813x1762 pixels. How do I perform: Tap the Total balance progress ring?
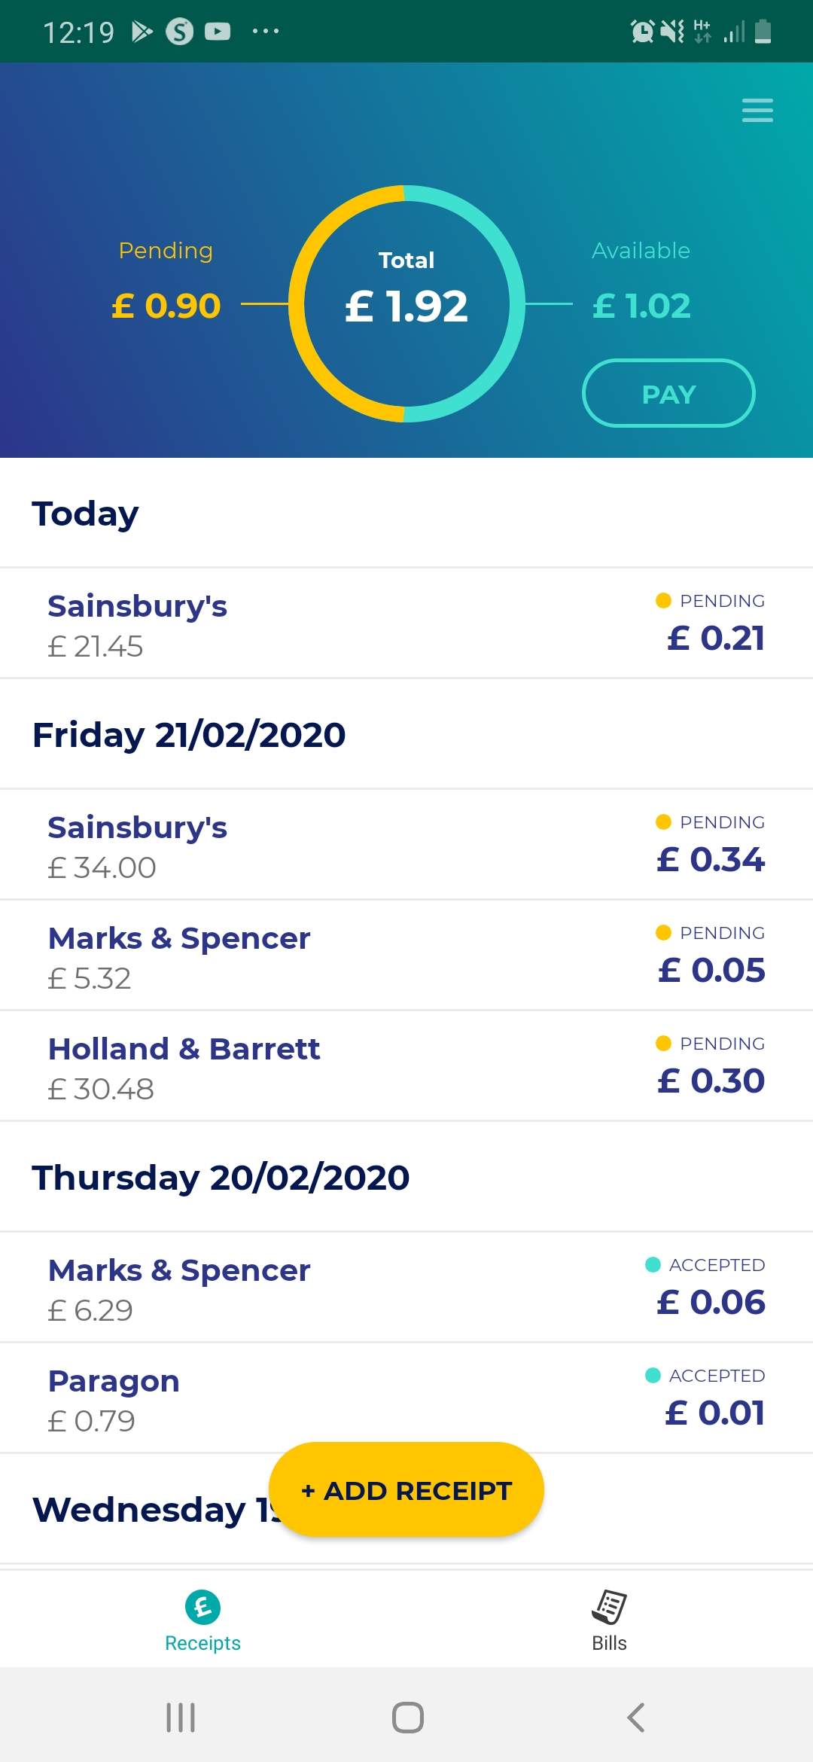pos(406,303)
